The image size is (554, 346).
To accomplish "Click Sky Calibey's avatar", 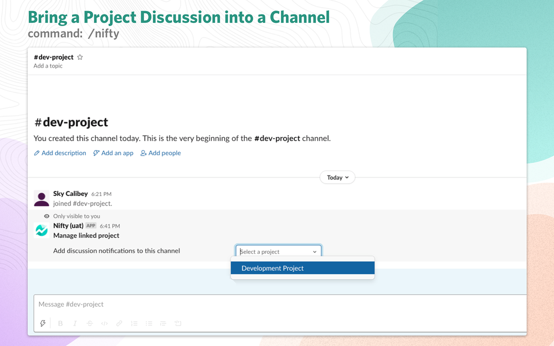I will click(42, 198).
